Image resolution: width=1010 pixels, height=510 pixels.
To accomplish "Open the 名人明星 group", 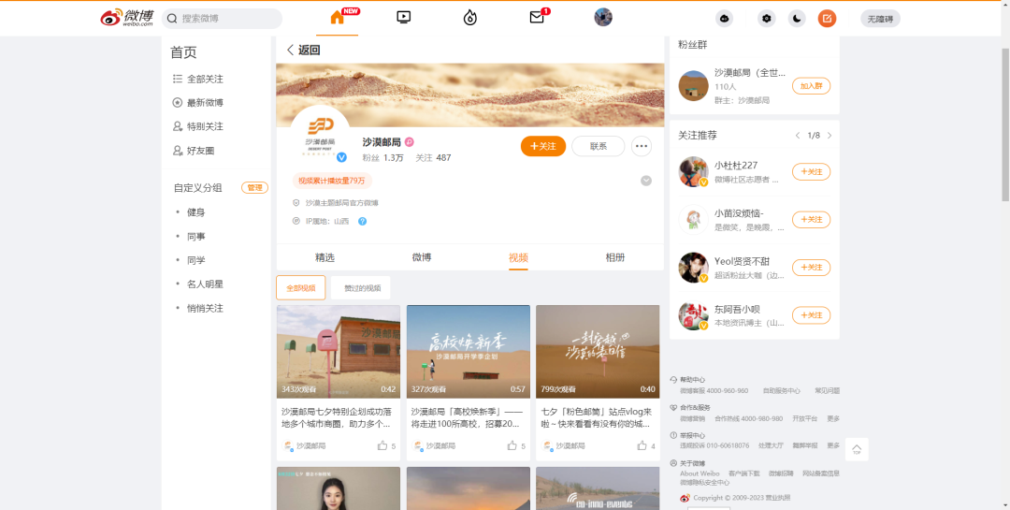I will coord(205,284).
